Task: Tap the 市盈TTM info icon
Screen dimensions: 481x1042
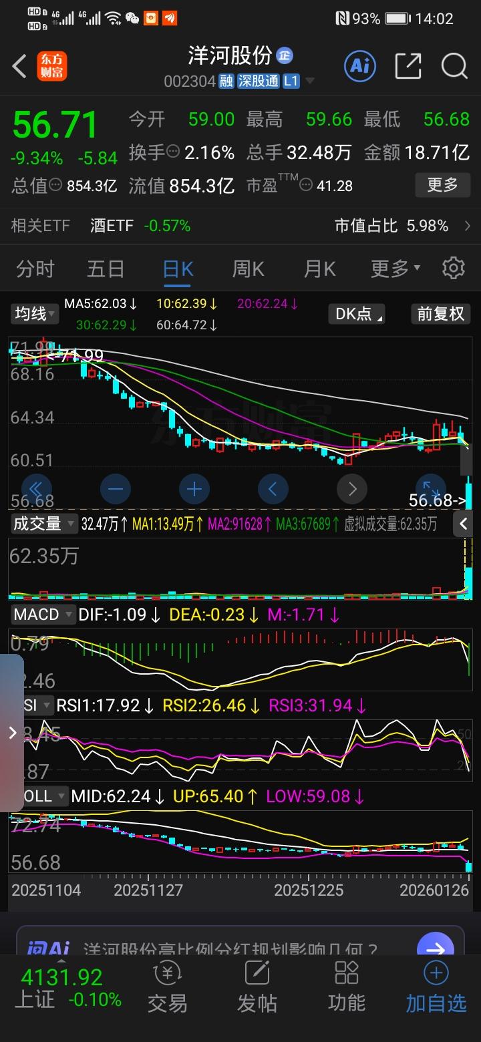Action: pyautogui.click(x=306, y=186)
